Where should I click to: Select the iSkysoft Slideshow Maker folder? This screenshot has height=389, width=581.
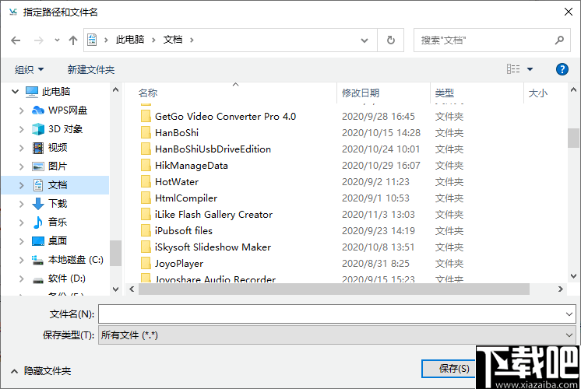(x=213, y=247)
